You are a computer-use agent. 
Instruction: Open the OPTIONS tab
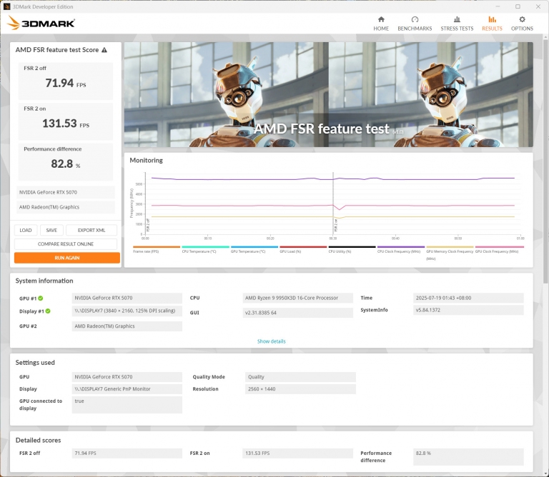point(522,24)
